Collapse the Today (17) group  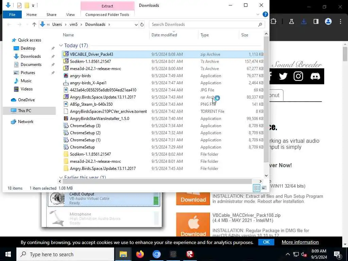(61, 46)
